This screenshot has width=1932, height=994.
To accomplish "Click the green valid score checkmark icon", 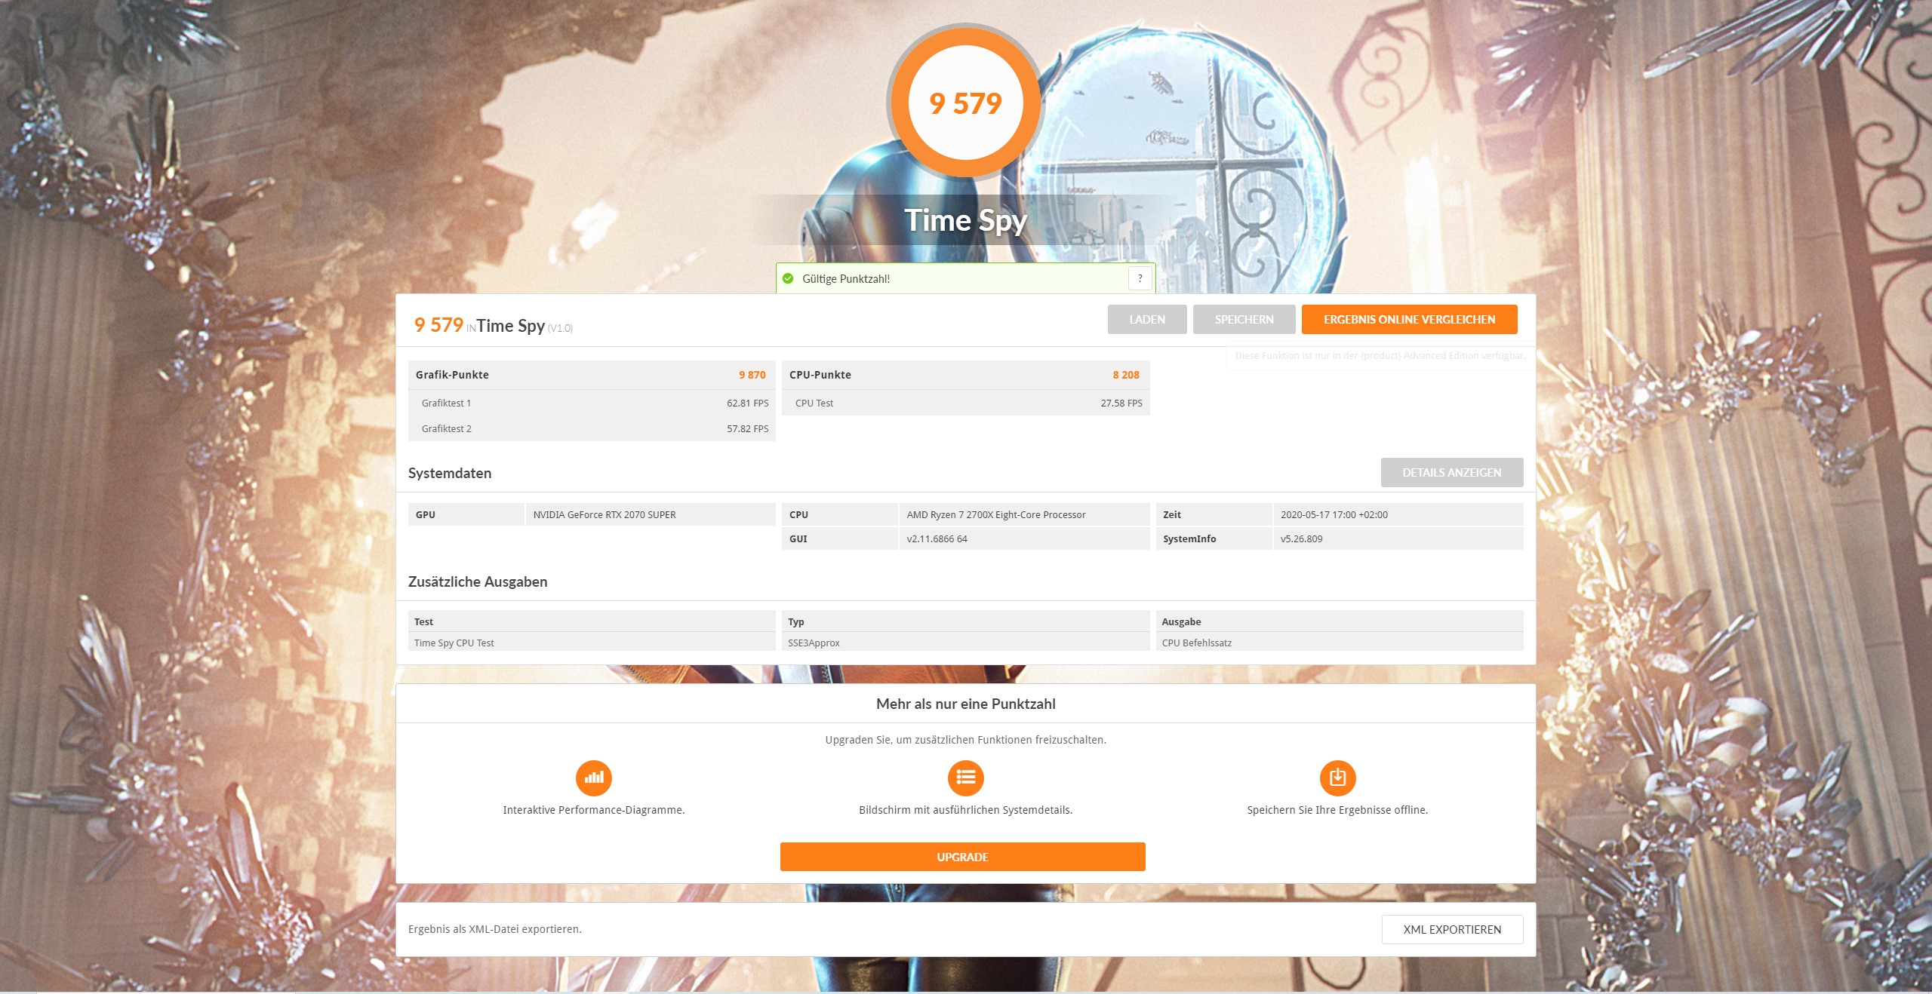I will [x=788, y=278].
